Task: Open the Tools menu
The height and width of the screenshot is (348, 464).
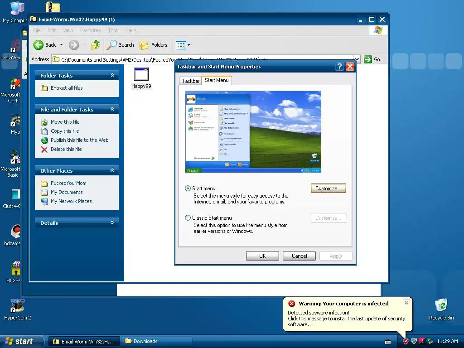Action: click(x=113, y=30)
